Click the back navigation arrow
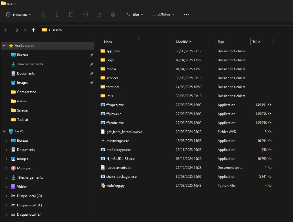293x222 pixels. 6,30
